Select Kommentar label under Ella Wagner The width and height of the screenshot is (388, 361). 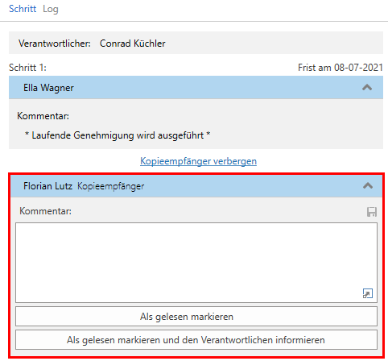pos(43,116)
